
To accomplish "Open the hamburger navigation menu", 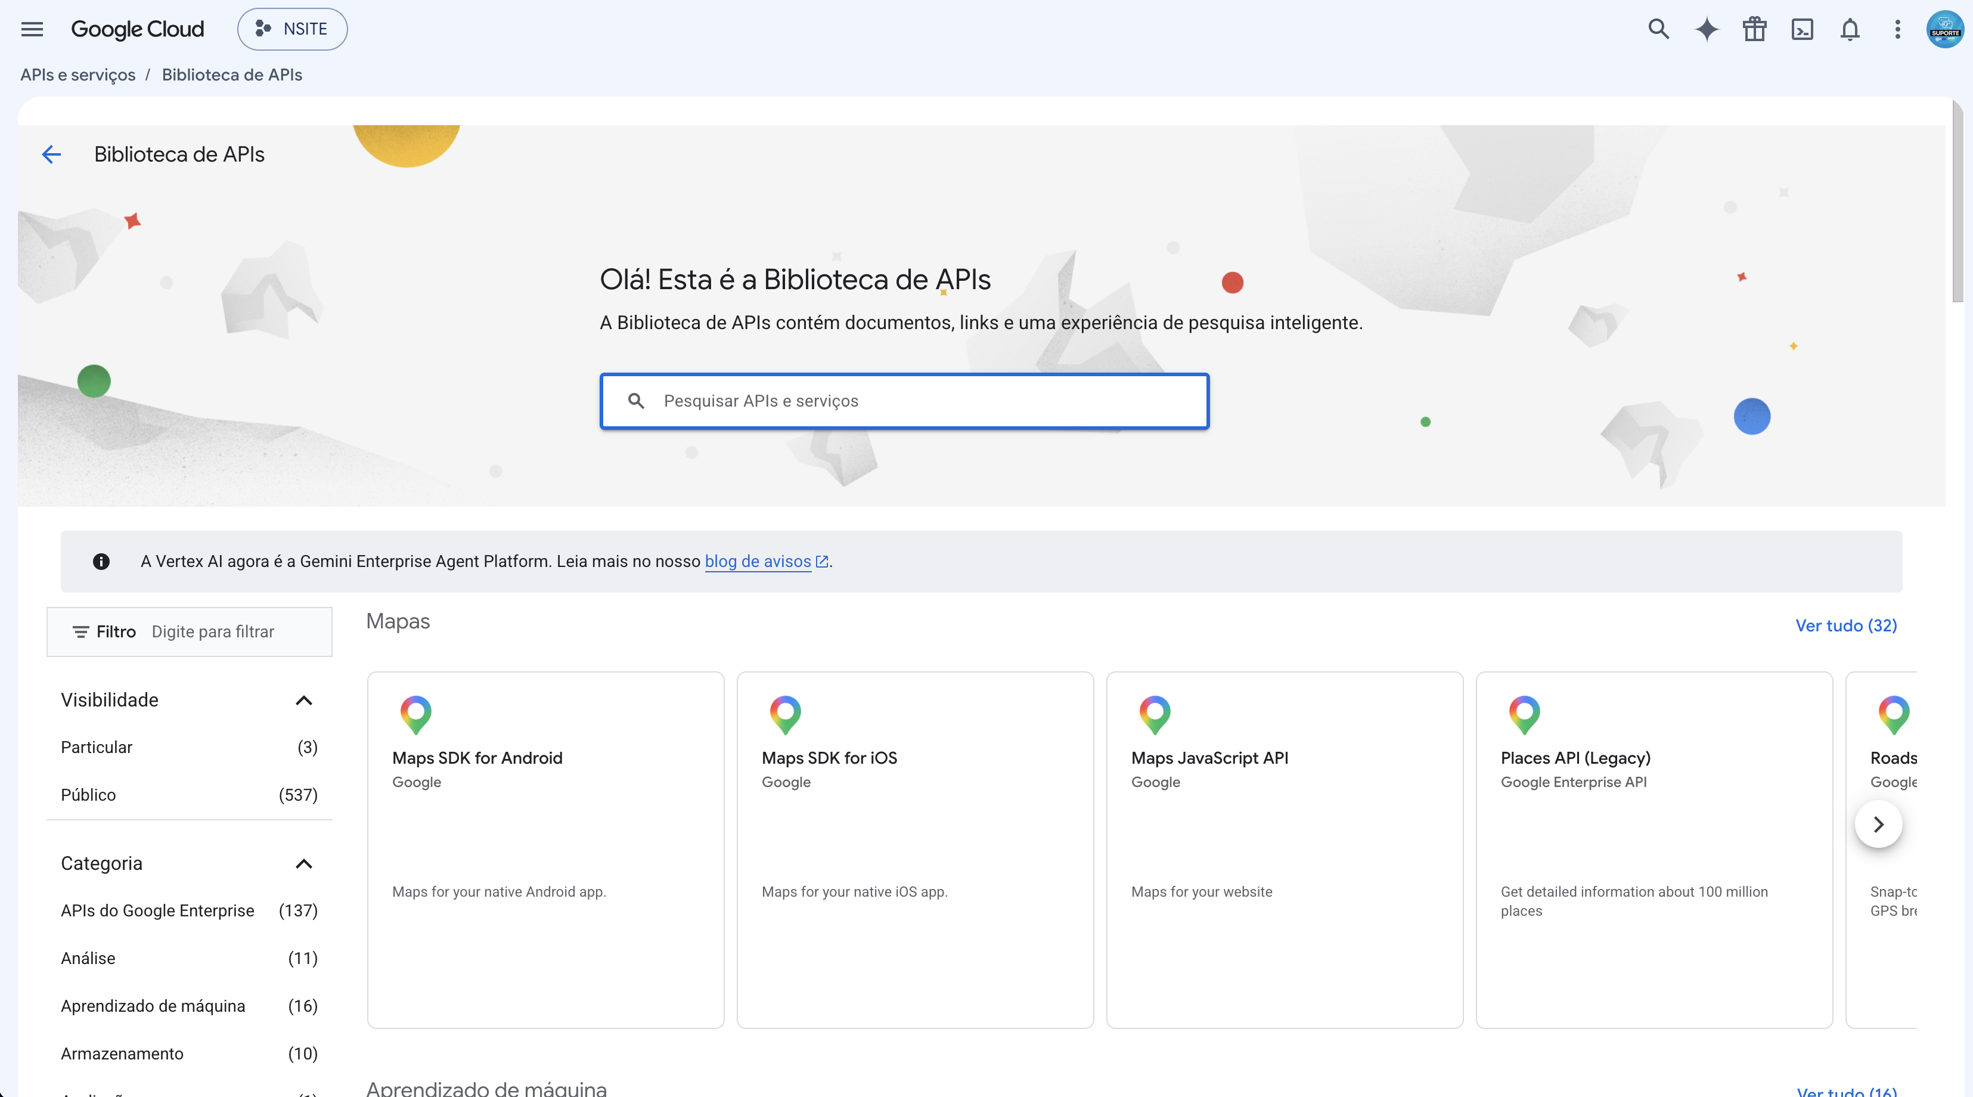I will click(32, 29).
